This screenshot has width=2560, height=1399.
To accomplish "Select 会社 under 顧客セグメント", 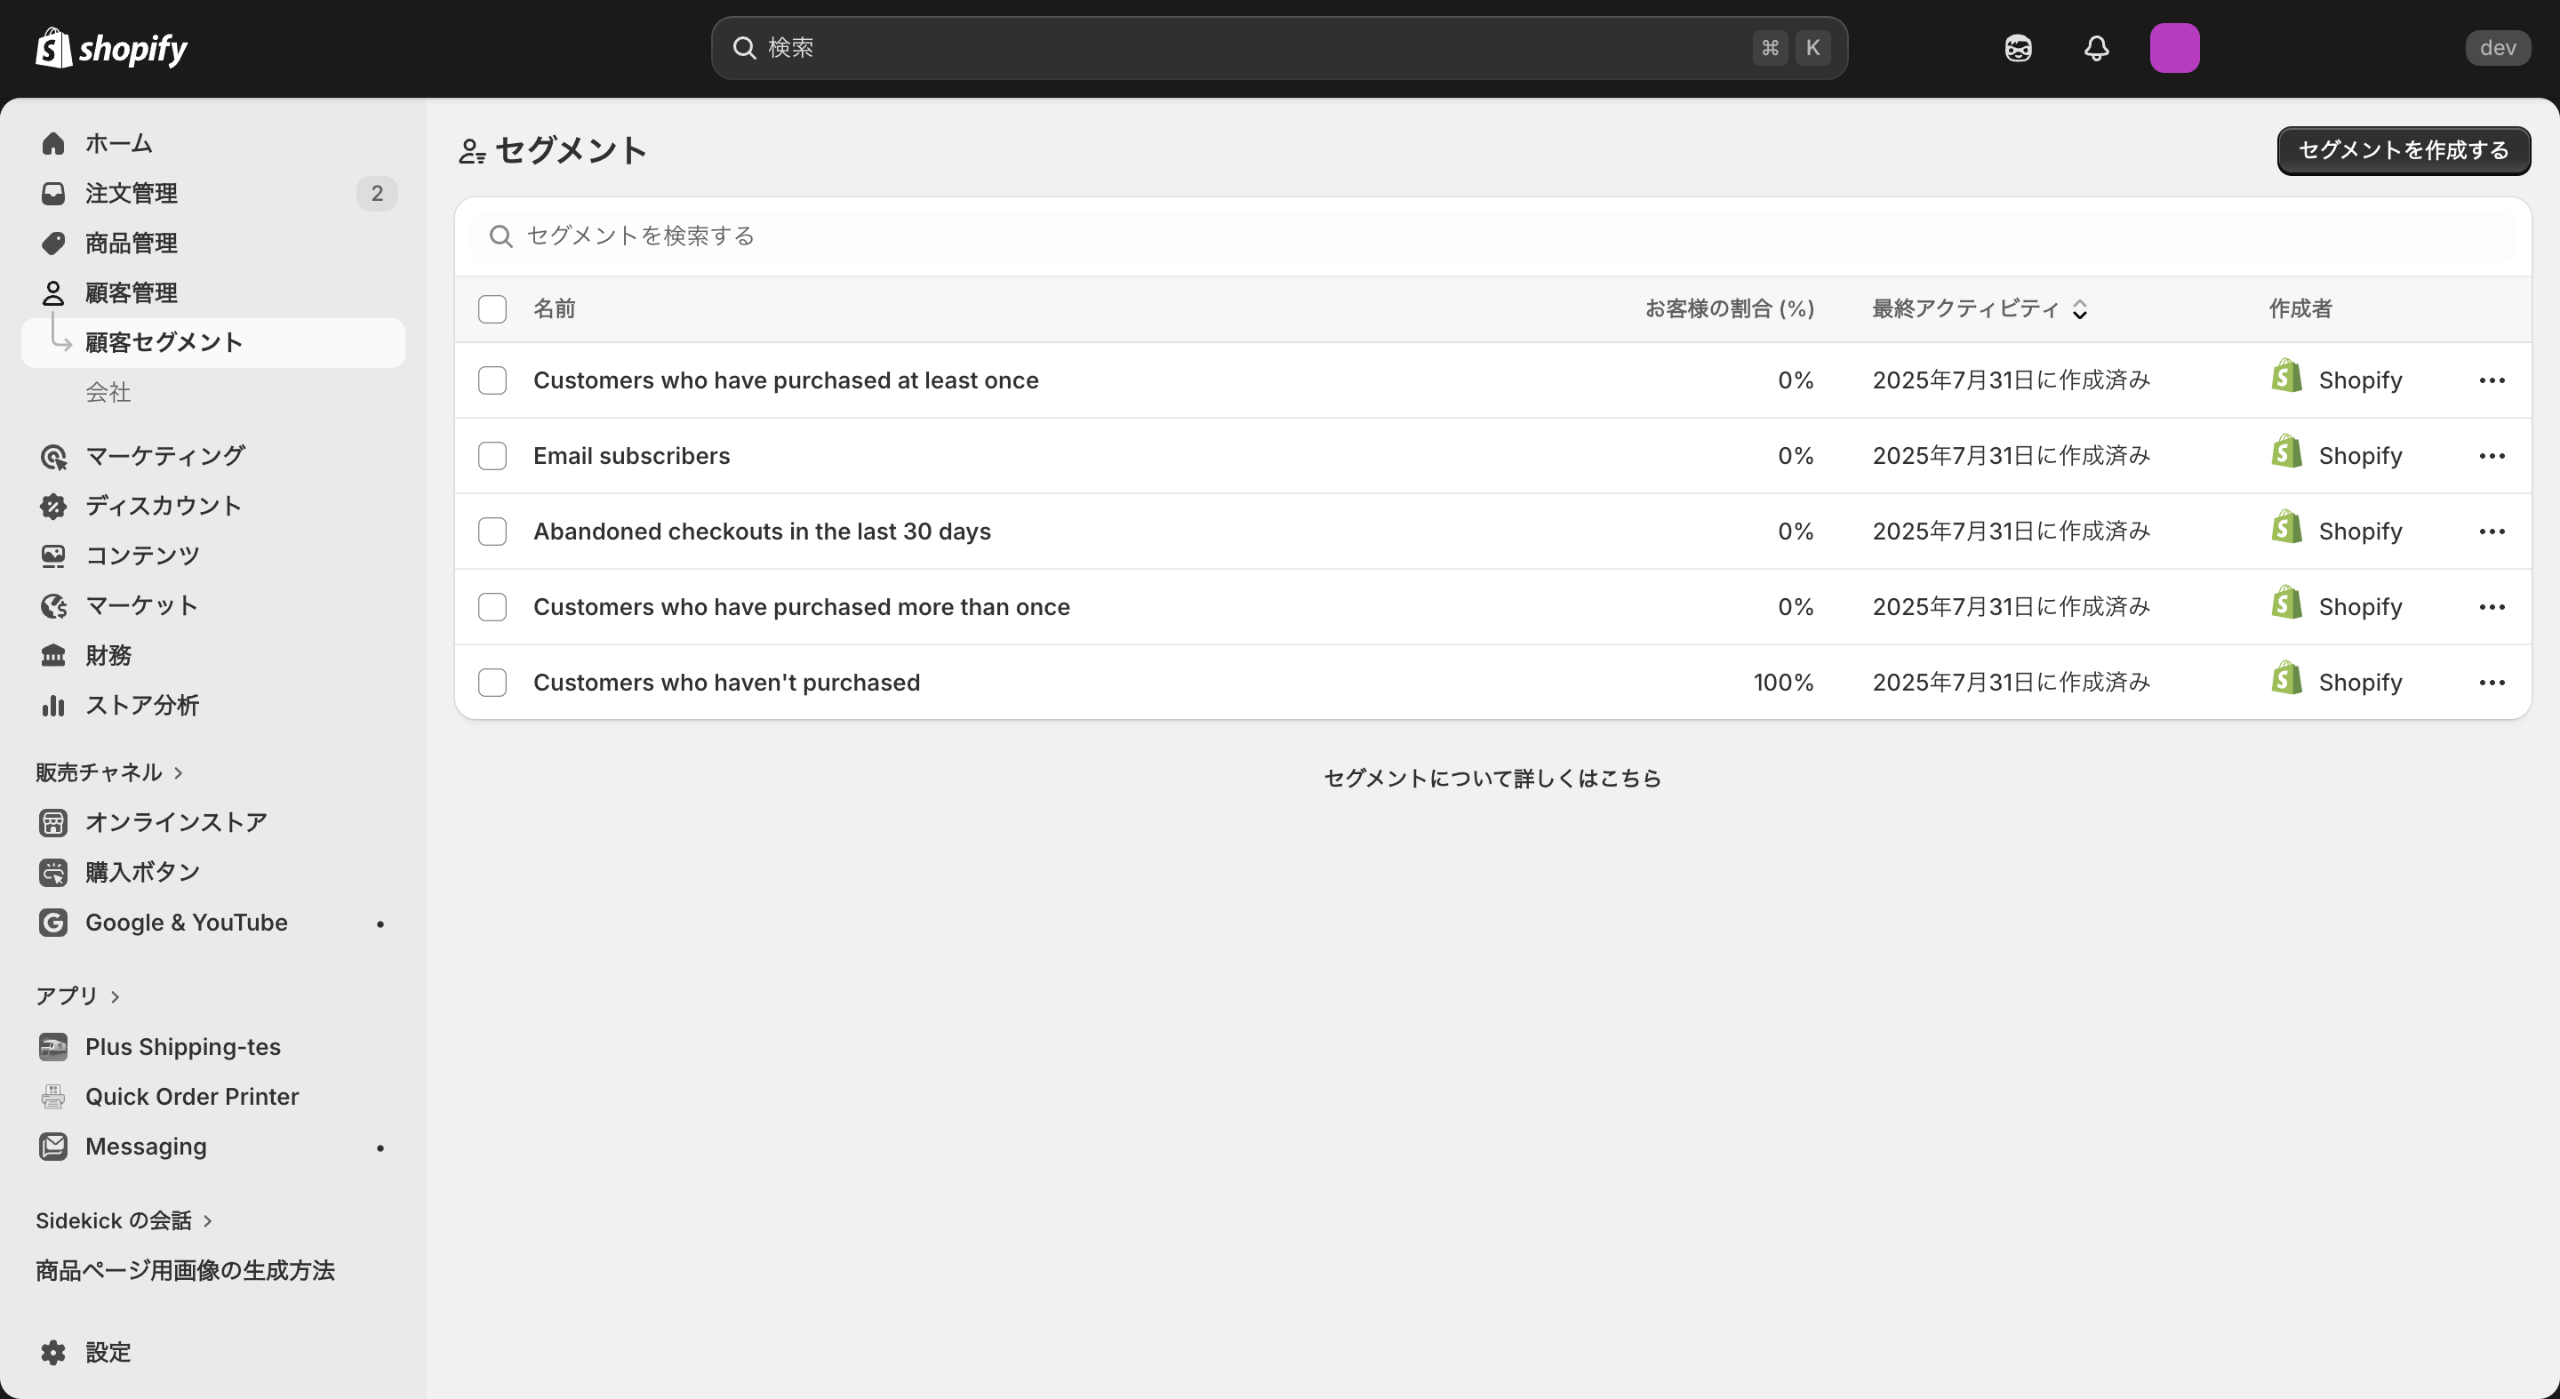I will (x=108, y=391).
